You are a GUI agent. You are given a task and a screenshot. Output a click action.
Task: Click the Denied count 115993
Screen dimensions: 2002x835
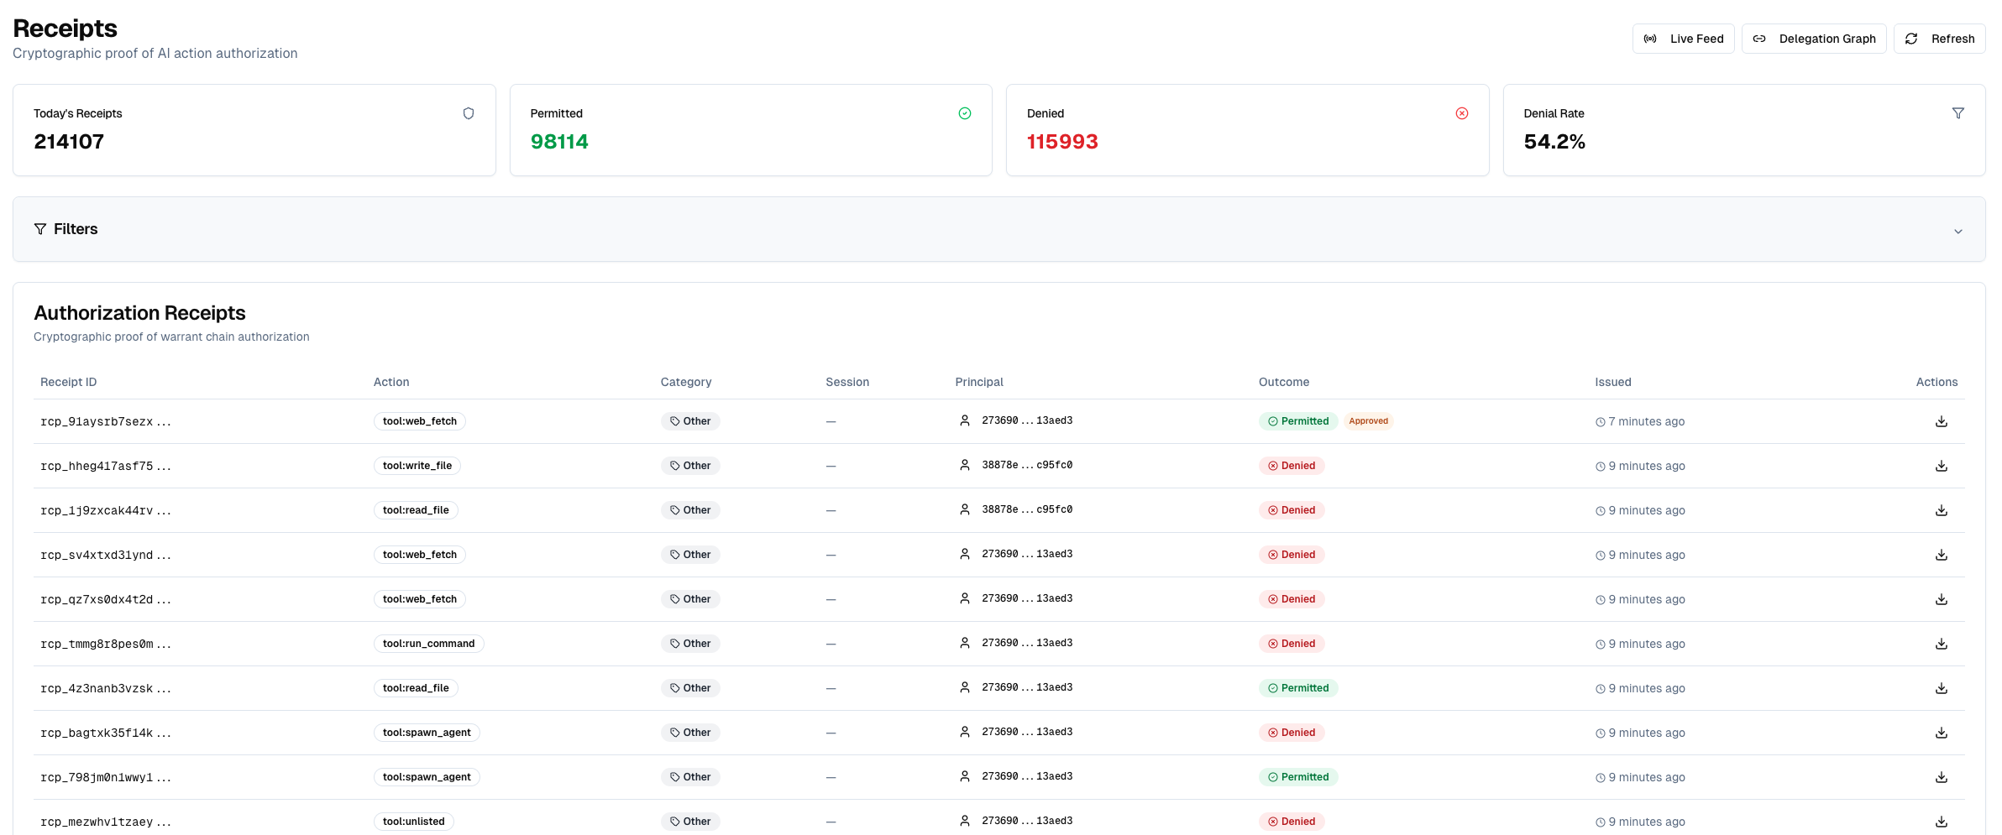pos(1062,142)
